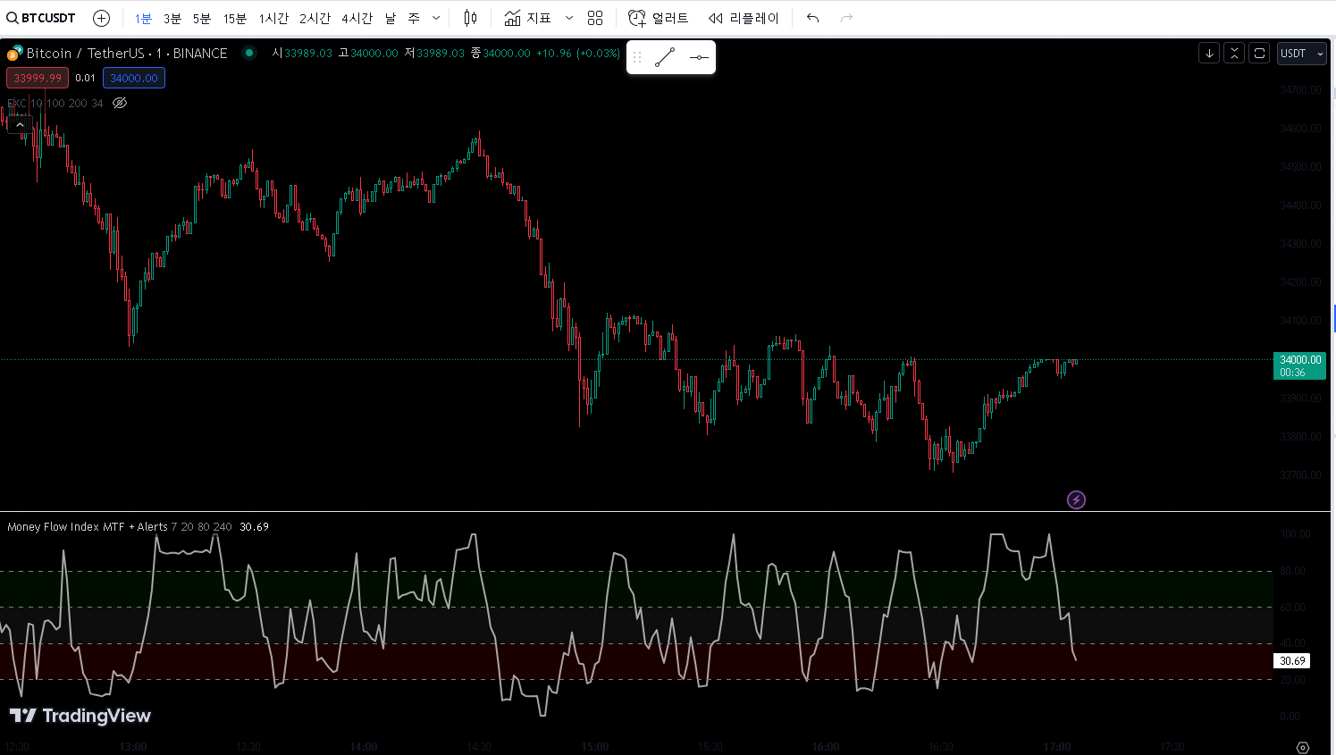Open the 얼러트 alert creator
Viewport: 1336px width, 755px height.
pyautogui.click(x=659, y=18)
